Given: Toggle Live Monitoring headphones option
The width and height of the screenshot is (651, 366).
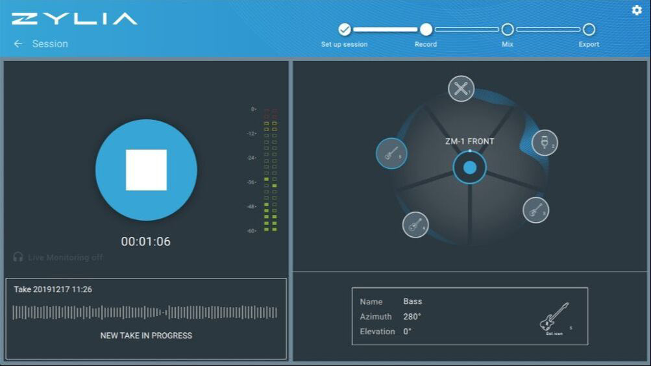Looking at the screenshot, I should click(58, 257).
